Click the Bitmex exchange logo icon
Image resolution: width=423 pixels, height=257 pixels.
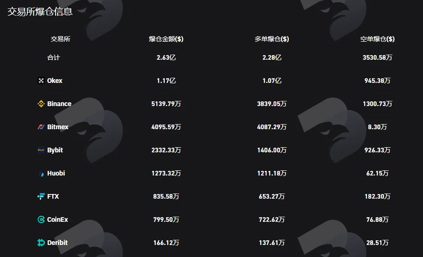click(x=41, y=127)
